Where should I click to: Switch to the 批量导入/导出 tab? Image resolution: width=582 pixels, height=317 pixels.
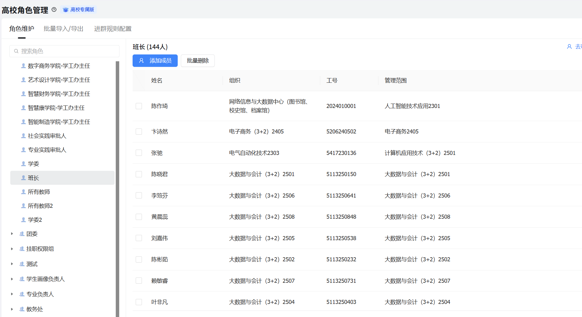(63, 29)
